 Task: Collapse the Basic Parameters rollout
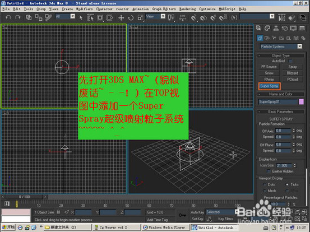click(281, 112)
